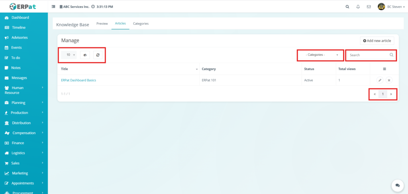This screenshot has height=194, width=408.
Task: Go to next page of results
Action: point(391,94)
